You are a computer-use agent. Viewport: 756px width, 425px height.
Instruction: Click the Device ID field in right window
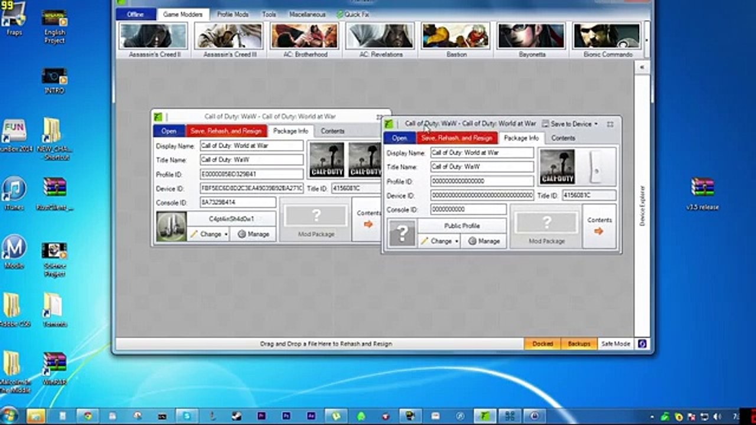(482, 195)
